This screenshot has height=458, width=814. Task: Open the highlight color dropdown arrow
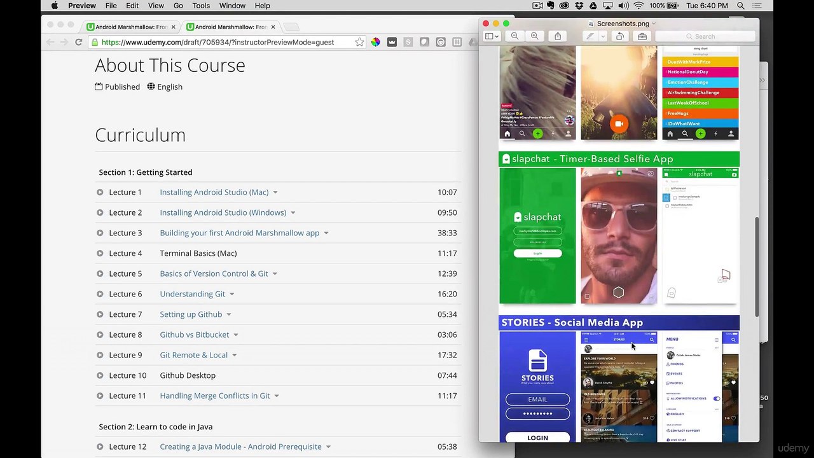click(602, 36)
